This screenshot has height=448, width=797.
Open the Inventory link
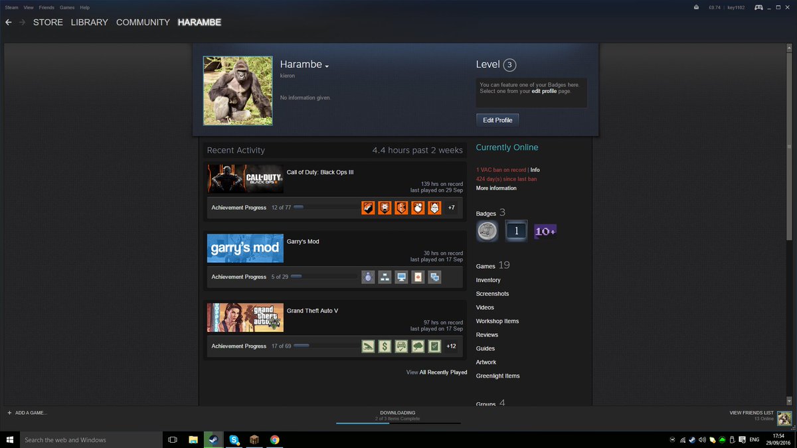point(488,280)
